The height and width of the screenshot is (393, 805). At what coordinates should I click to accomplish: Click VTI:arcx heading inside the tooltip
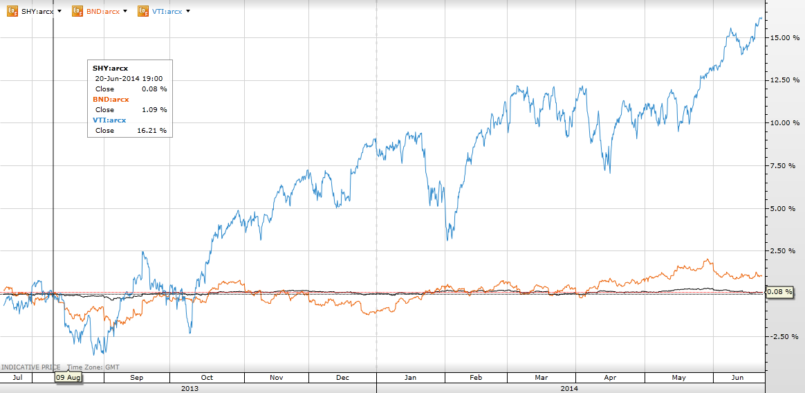pos(109,120)
